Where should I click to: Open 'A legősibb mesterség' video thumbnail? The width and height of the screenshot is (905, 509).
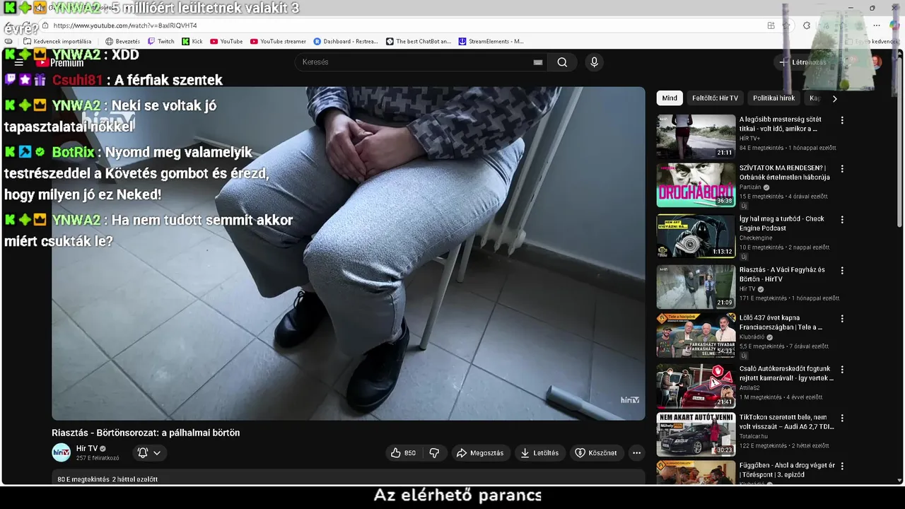click(696, 136)
